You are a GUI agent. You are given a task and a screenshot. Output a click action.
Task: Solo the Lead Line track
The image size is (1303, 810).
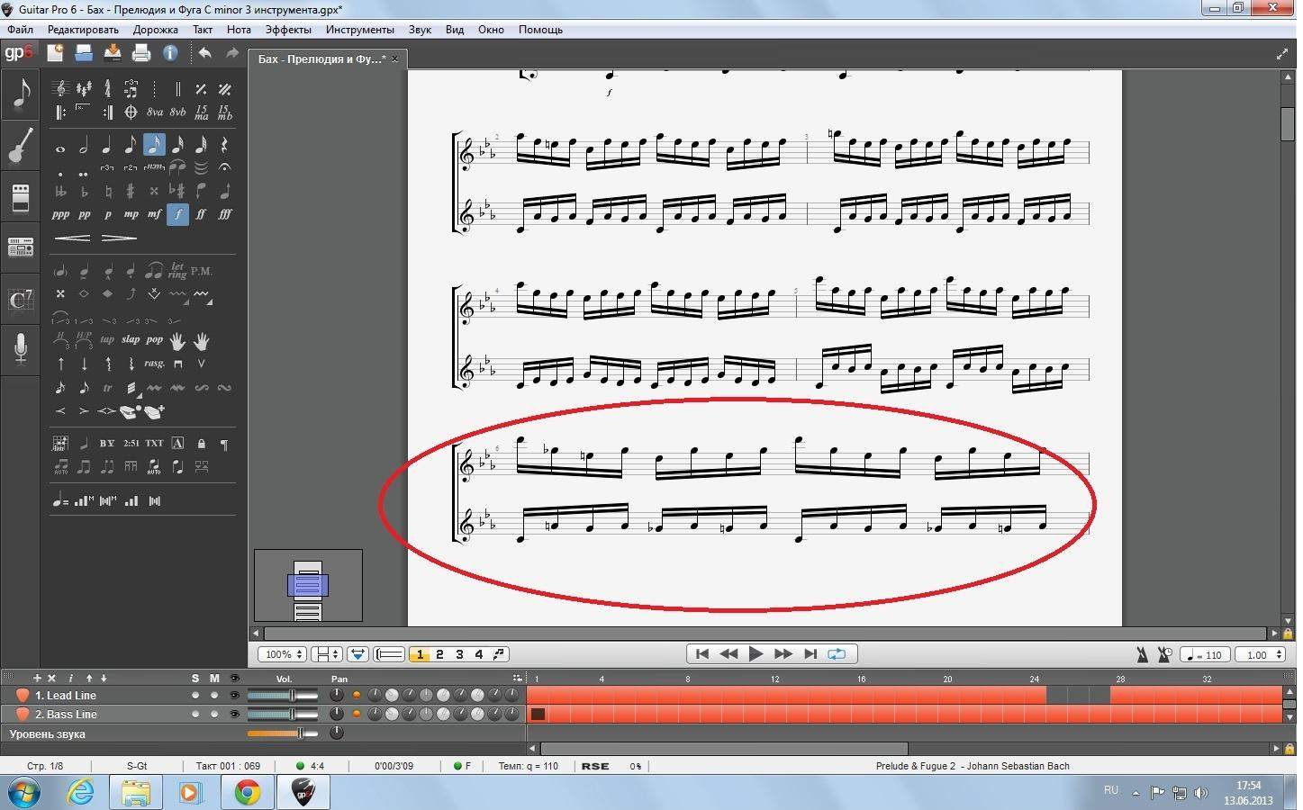click(x=195, y=696)
